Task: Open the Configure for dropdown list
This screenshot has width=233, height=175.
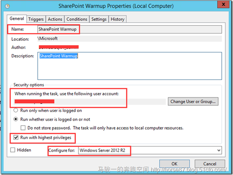Action: [x=150, y=150]
